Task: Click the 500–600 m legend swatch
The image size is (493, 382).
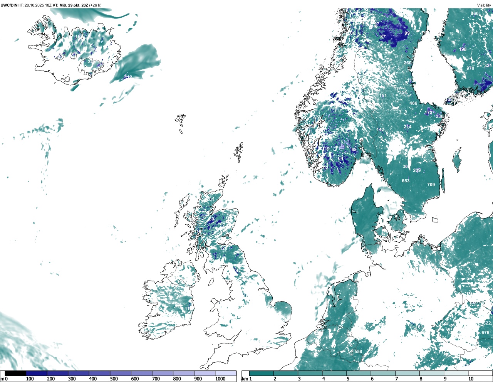Action: pos(120,373)
